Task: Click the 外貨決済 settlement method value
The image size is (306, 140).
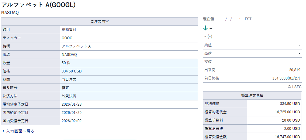Action: tap(69, 96)
